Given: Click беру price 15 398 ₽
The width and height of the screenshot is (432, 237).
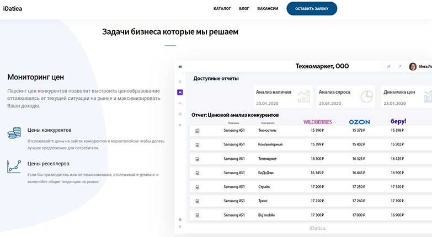Looking at the screenshot, I should tap(397, 130).
